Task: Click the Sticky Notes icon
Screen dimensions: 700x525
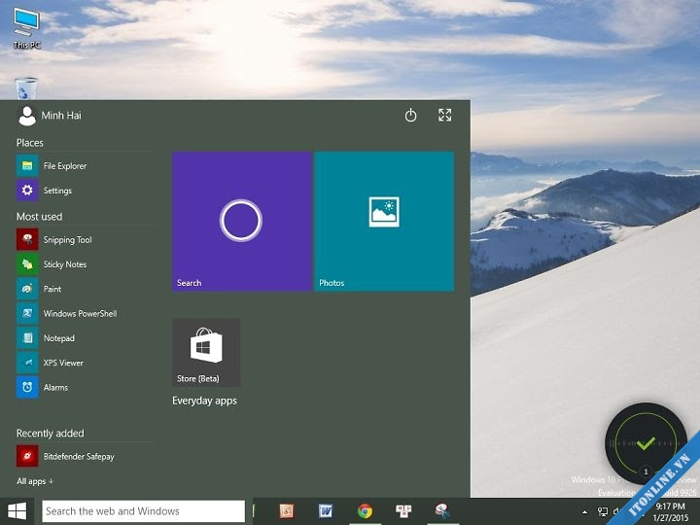Action: 27,264
